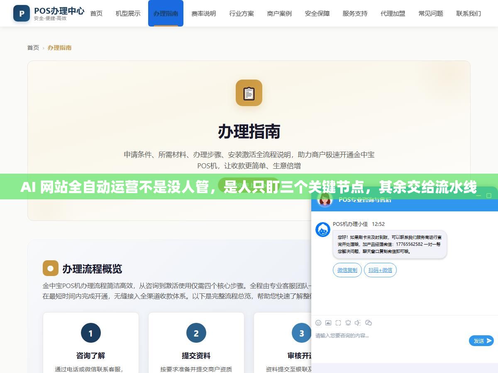Click the step 1 circle for 咨询了解
The image size is (498, 373).
pos(91,333)
